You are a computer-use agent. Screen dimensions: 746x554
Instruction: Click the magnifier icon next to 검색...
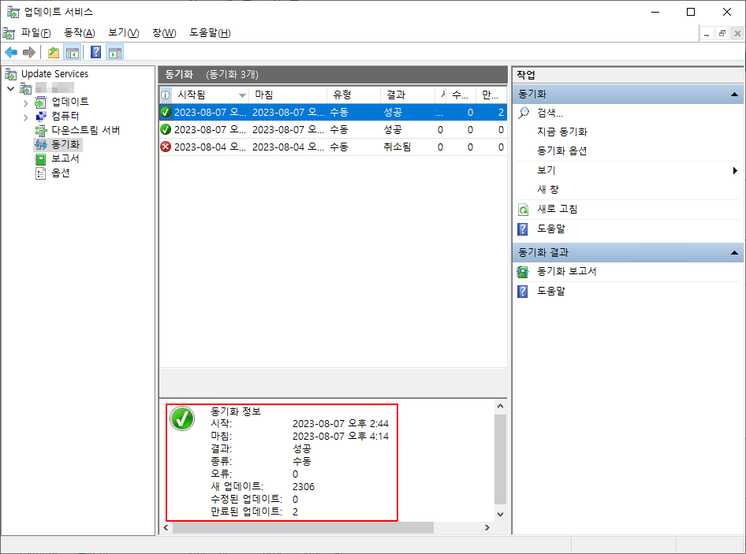(x=524, y=113)
